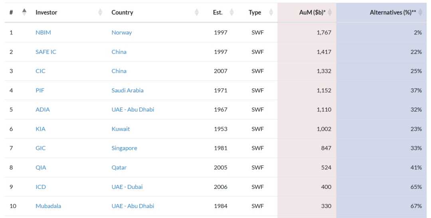The image size is (431, 218).
Task: Click sort arrows beside Country header
Action: 196,12
